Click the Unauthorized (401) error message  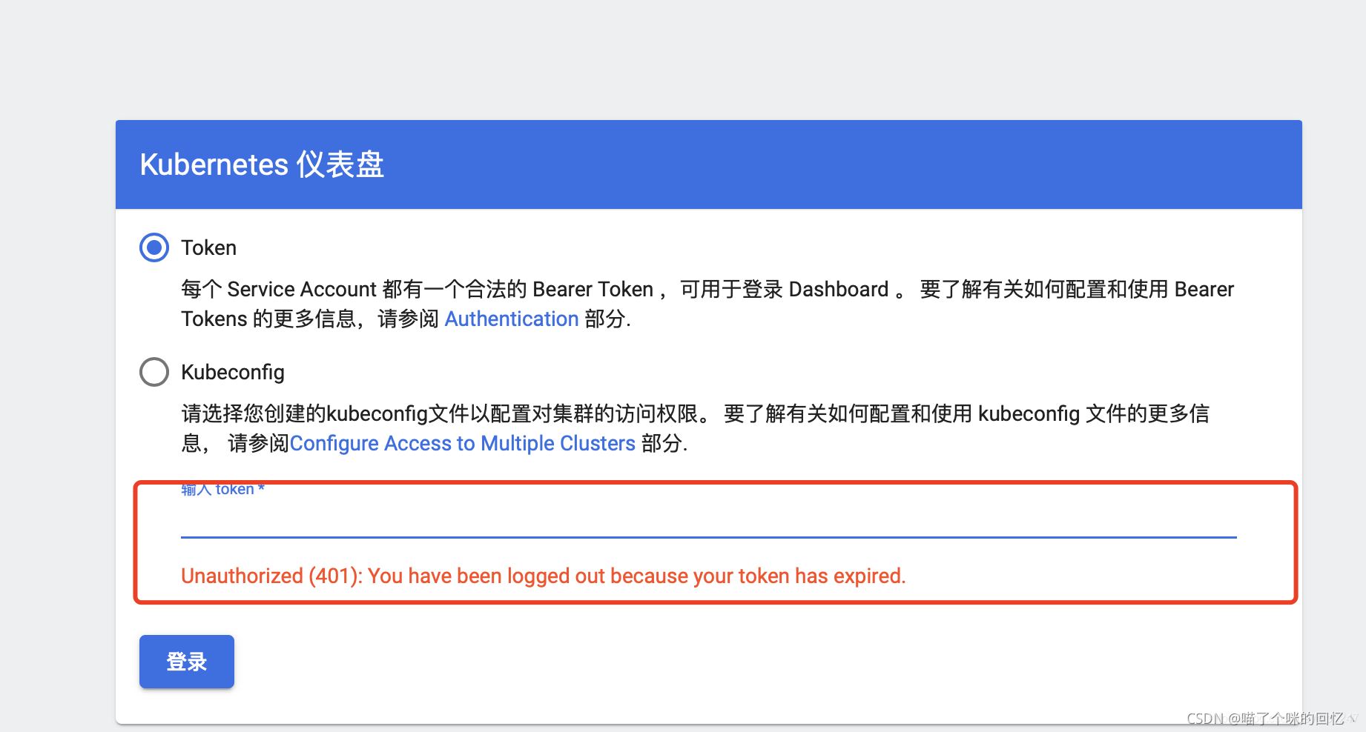click(544, 576)
